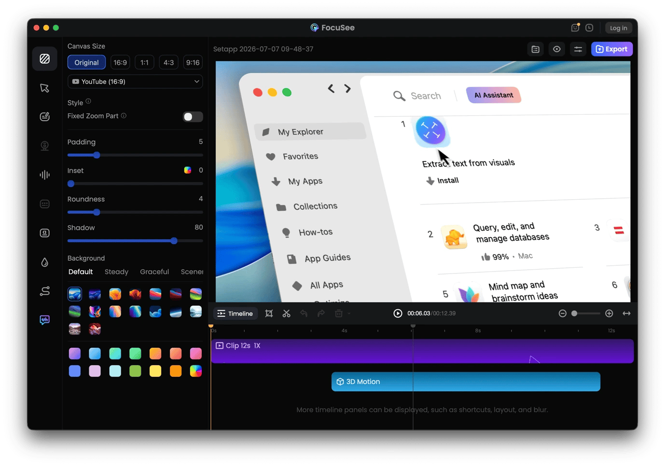Open the history clock icon
665x466 pixels.
tap(589, 27)
